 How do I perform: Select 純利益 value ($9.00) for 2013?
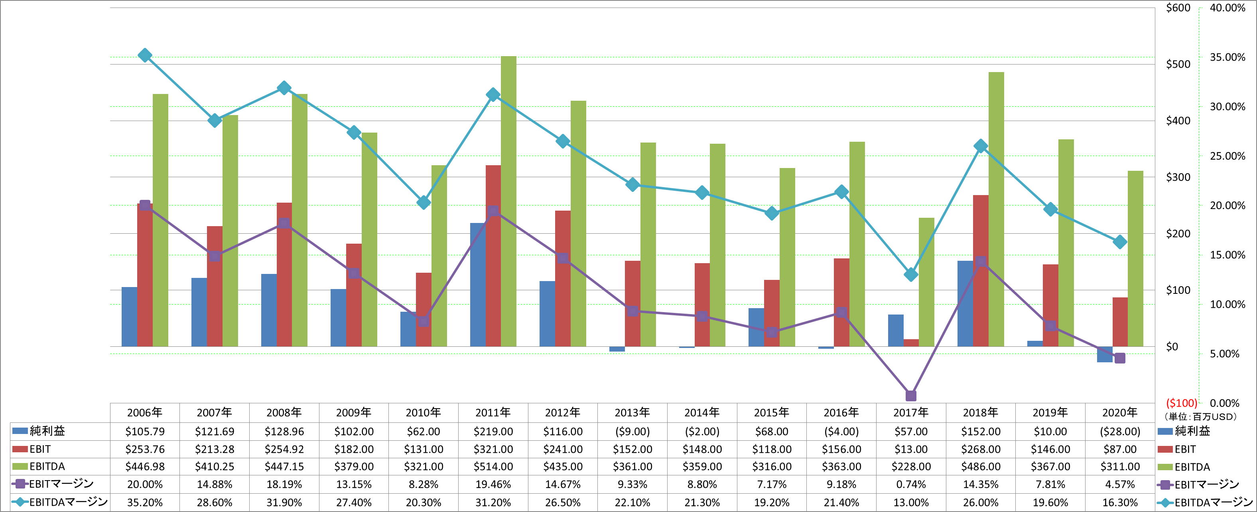pyautogui.click(x=632, y=432)
